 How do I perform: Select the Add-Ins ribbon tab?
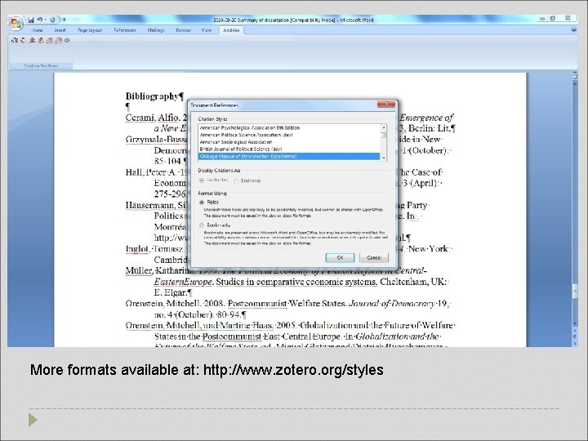pos(231,30)
